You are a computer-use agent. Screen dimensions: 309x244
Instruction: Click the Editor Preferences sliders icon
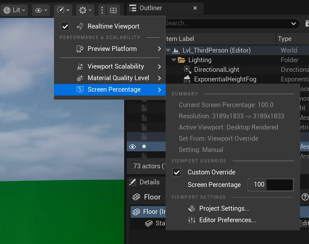[x=192, y=220]
